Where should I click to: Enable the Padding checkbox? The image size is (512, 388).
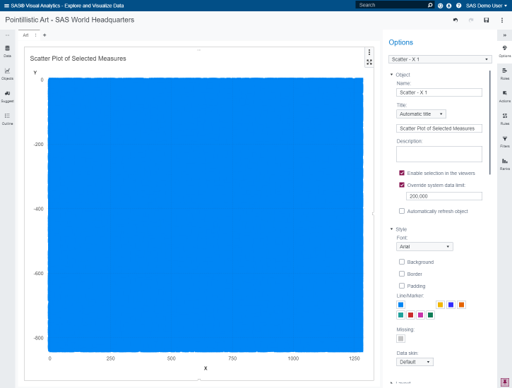402,286
